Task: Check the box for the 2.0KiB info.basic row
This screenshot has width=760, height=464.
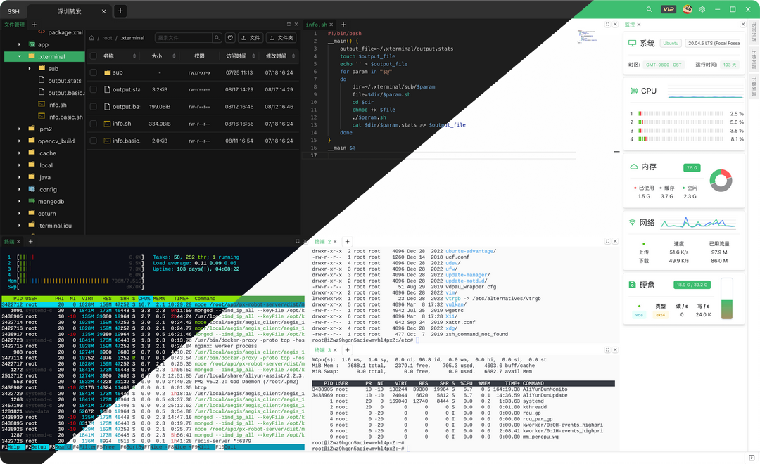Action: click(94, 141)
